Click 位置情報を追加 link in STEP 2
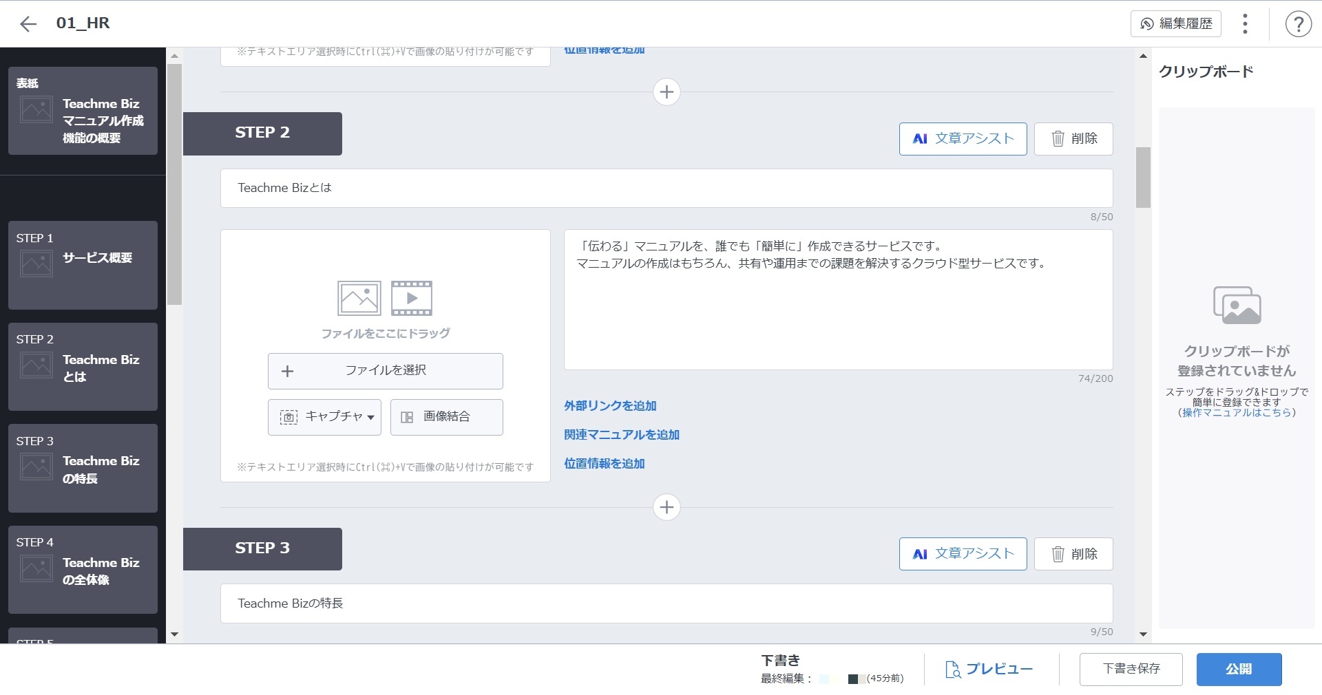The height and width of the screenshot is (695, 1322). click(x=604, y=464)
